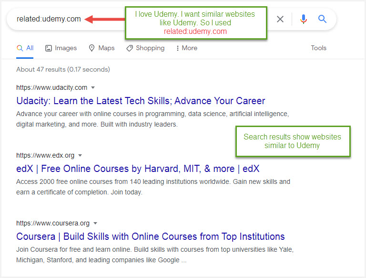Open the Coursera Build Skills result link
366x278 pixels.
click(x=150, y=236)
